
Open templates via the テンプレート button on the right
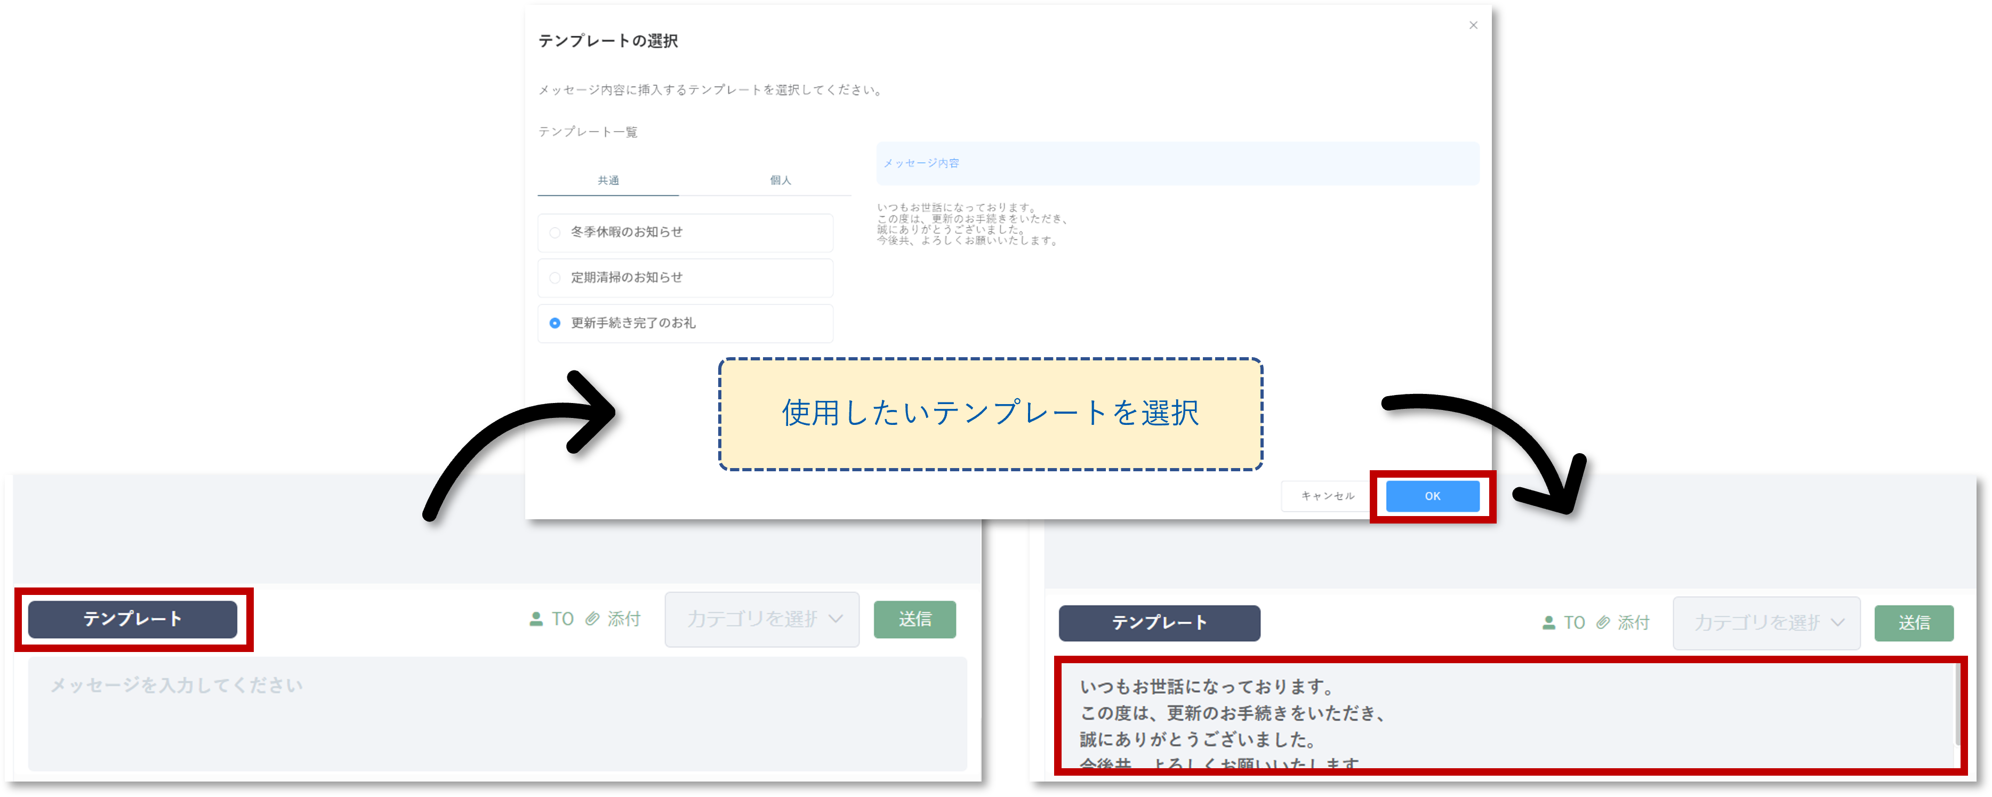[1159, 622]
